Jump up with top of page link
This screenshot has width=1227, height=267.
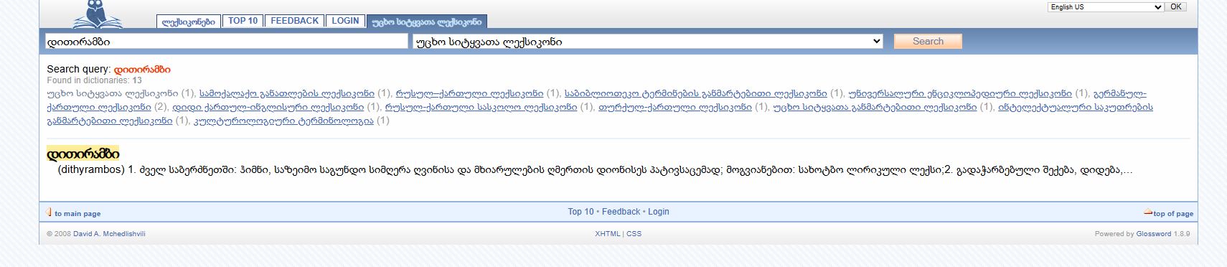pyautogui.click(x=1173, y=214)
